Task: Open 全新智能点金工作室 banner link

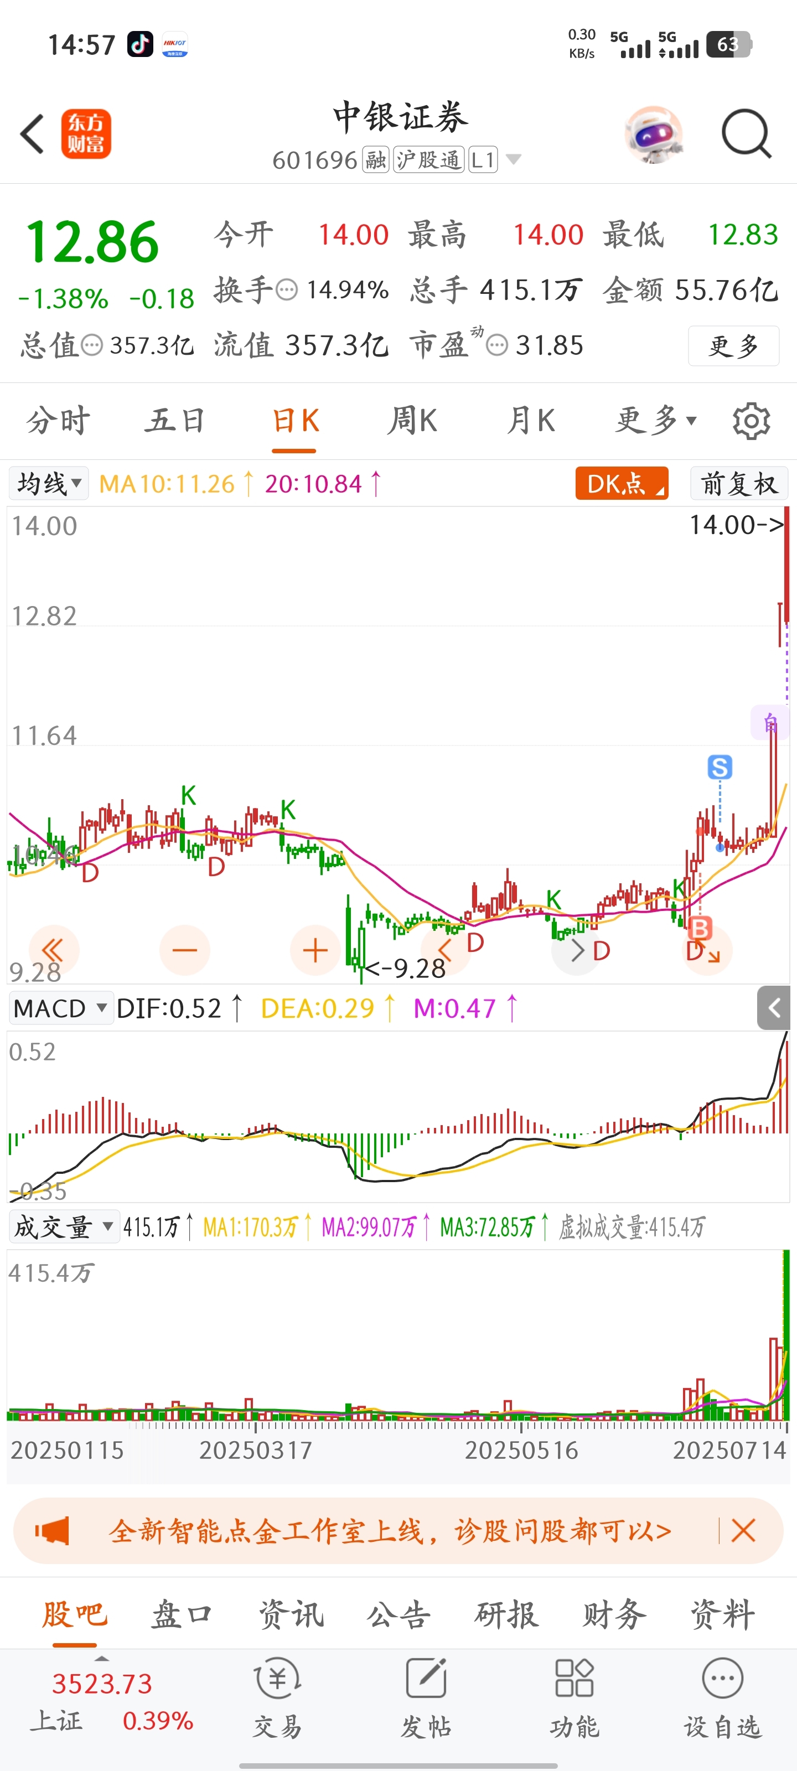Action: [390, 1530]
